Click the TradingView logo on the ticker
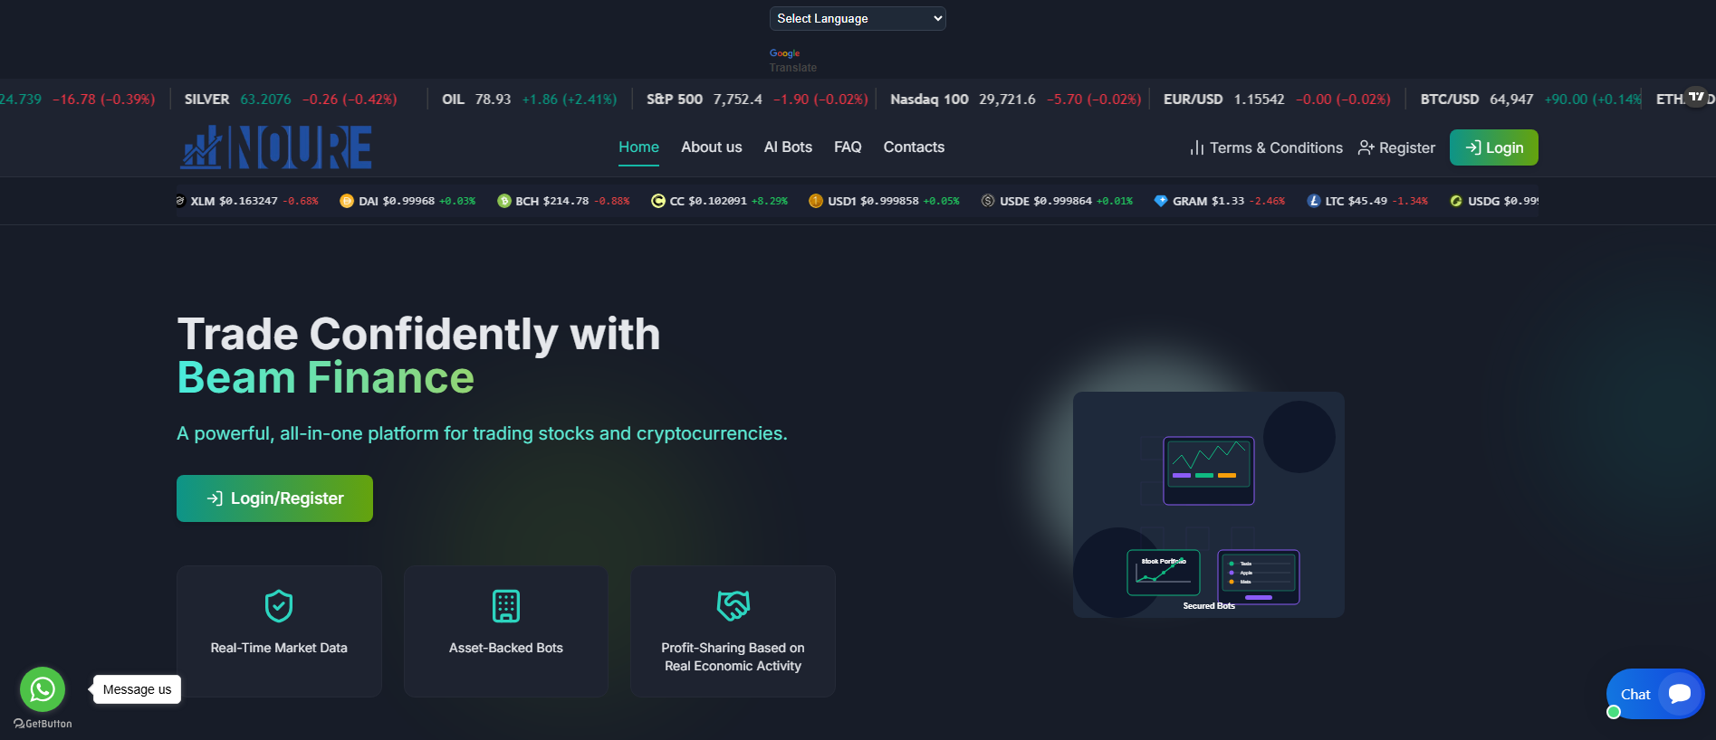The image size is (1716, 740). pos(1696,97)
